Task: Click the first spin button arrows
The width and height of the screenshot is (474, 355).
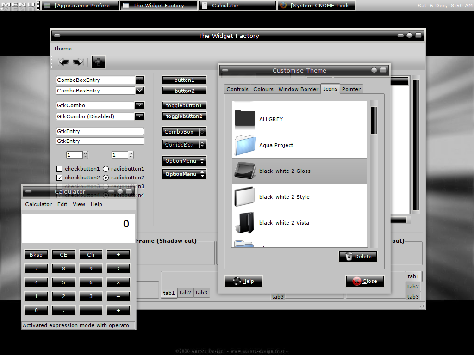Action: pyautogui.click(x=86, y=155)
